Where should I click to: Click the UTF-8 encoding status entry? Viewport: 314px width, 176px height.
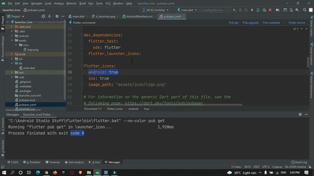coord(265,167)
